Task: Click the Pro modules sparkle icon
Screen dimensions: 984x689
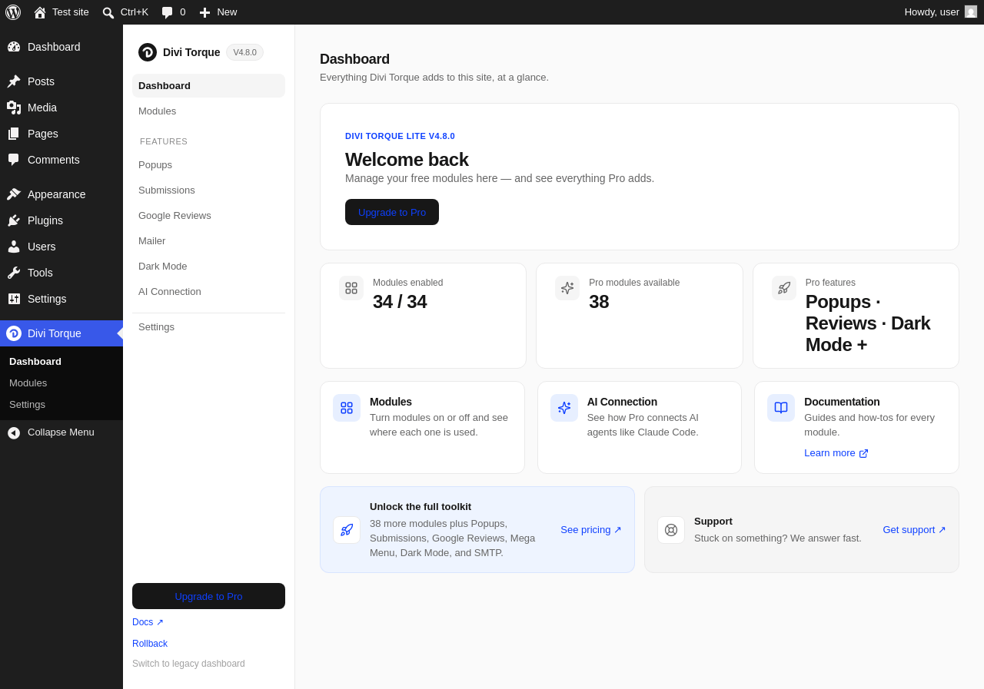Action: point(567,288)
